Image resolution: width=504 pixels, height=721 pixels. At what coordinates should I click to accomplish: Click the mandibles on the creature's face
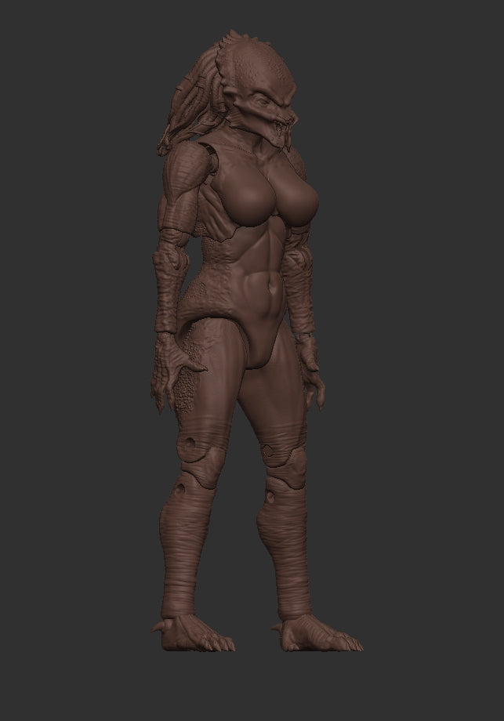click(280, 129)
